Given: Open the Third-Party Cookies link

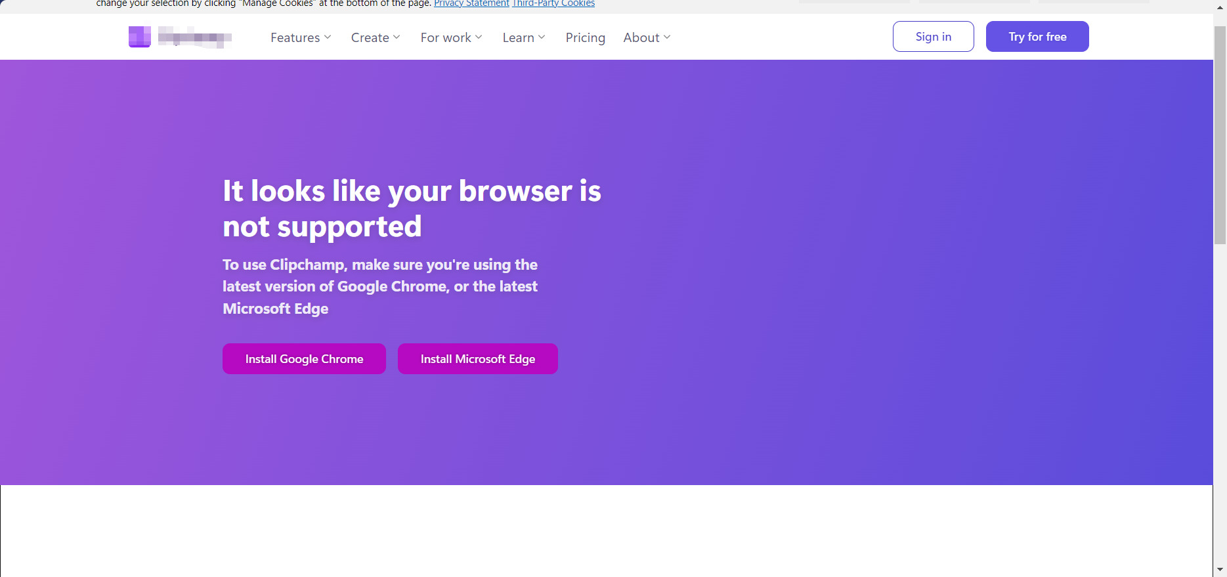Looking at the screenshot, I should (x=553, y=4).
